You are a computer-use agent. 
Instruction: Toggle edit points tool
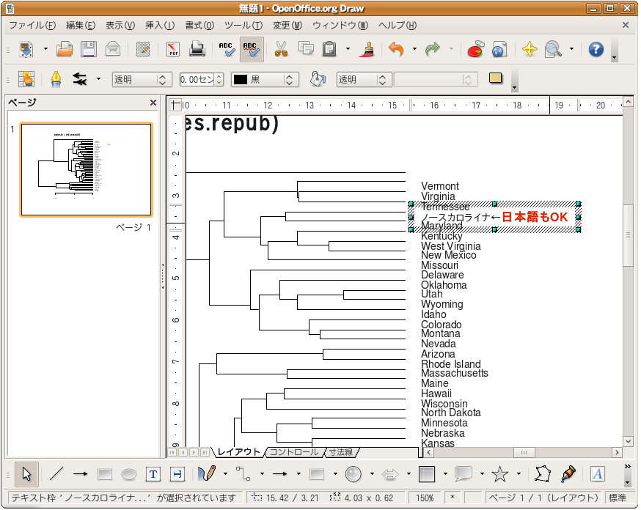click(543, 474)
